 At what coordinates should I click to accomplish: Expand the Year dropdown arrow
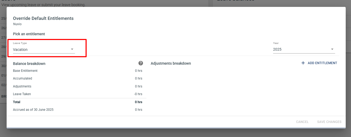click(x=332, y=49)
